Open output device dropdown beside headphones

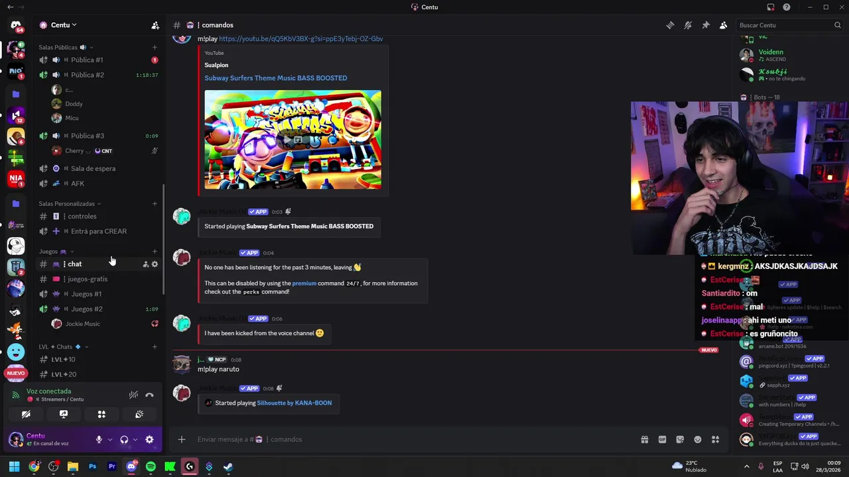tap(135, 439)
